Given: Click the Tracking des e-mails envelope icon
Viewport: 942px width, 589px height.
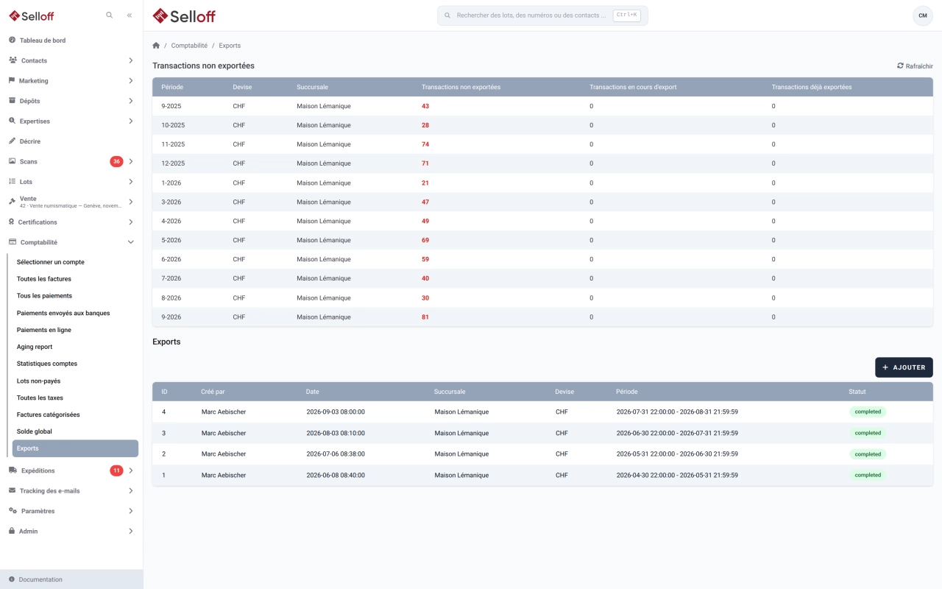Looking at the screenshot, I should click(x=13, y=490).
